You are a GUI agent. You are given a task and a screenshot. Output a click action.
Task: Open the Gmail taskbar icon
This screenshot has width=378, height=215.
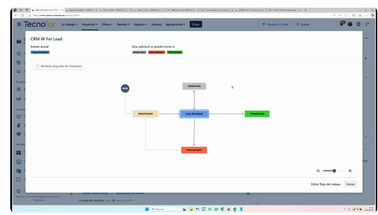click(197, 209)
